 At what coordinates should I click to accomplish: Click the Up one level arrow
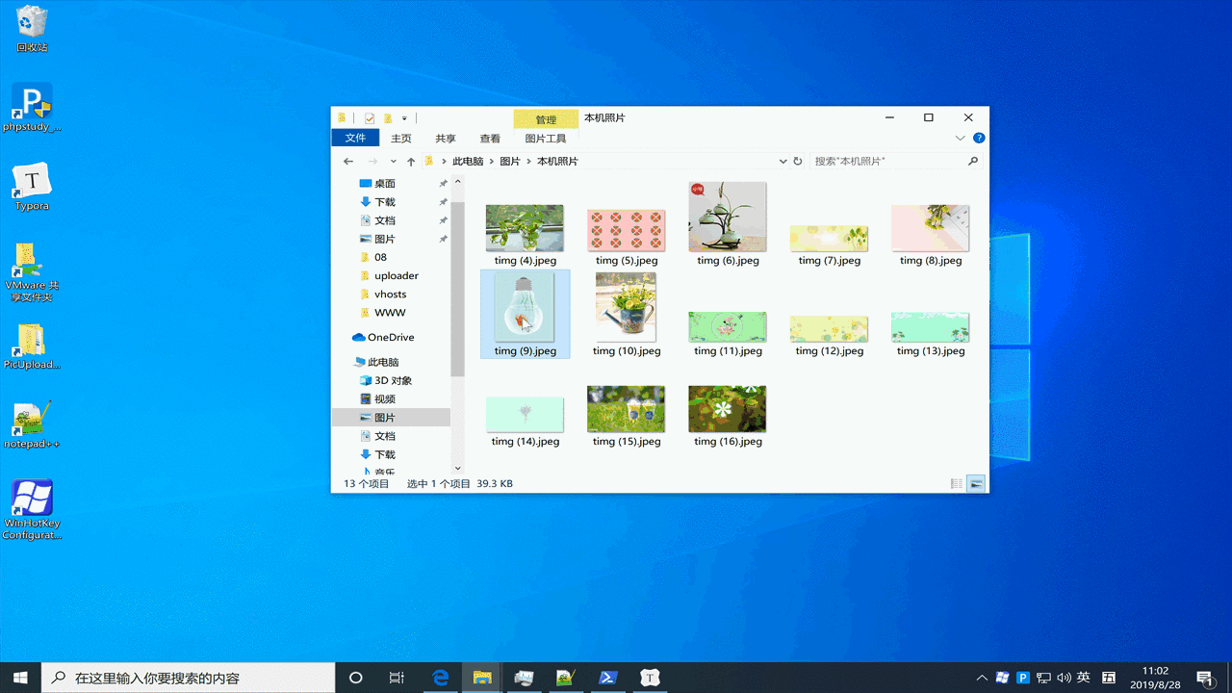point(411,162)
